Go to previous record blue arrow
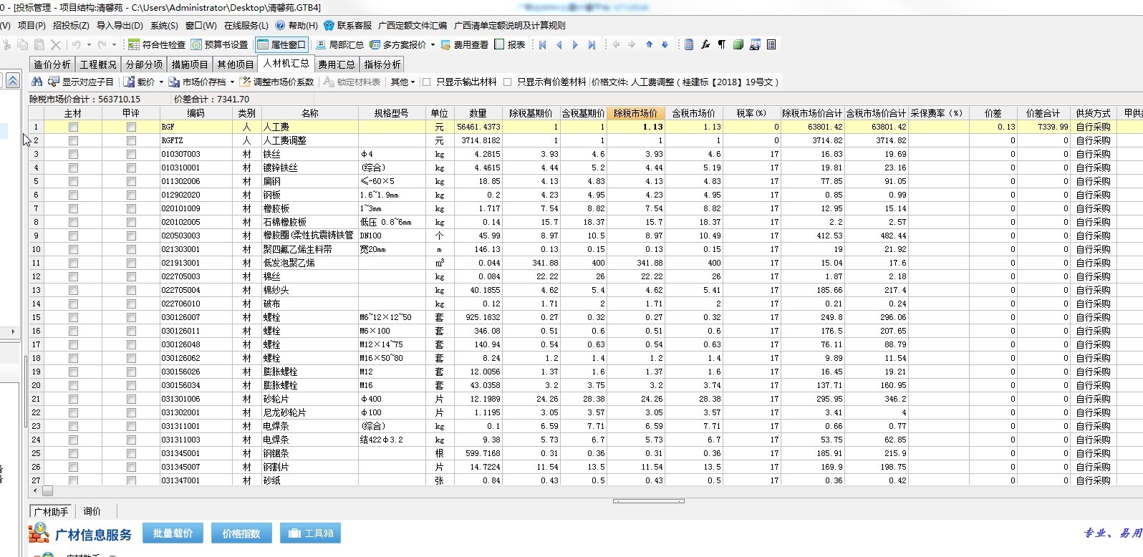 click(x=559, y=44)
